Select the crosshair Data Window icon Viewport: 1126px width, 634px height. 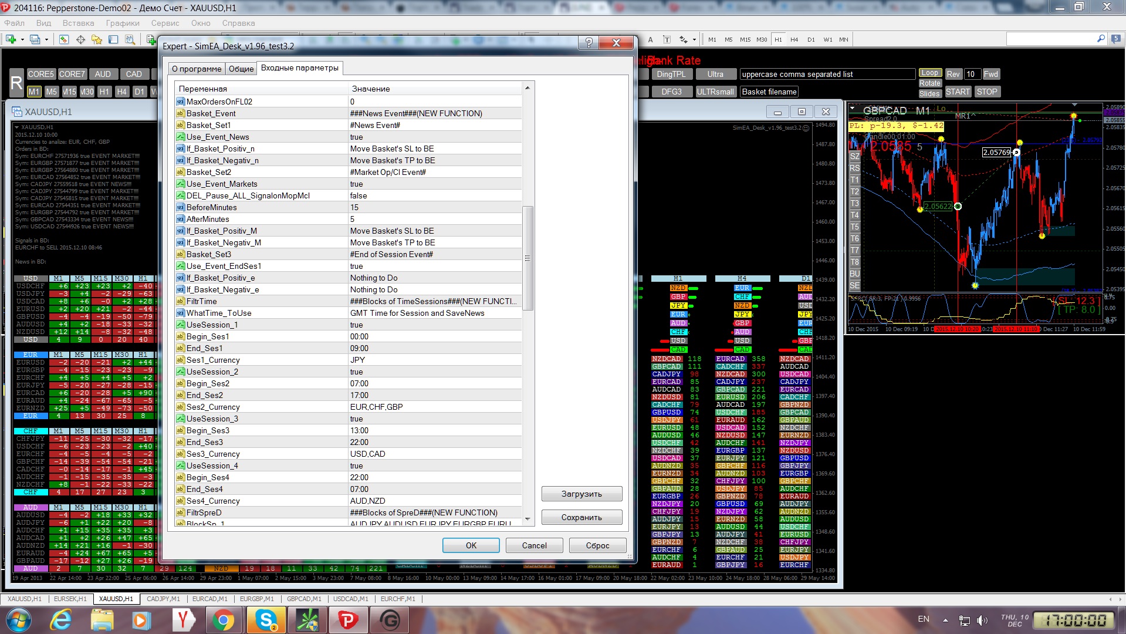[x=80, y=39]
